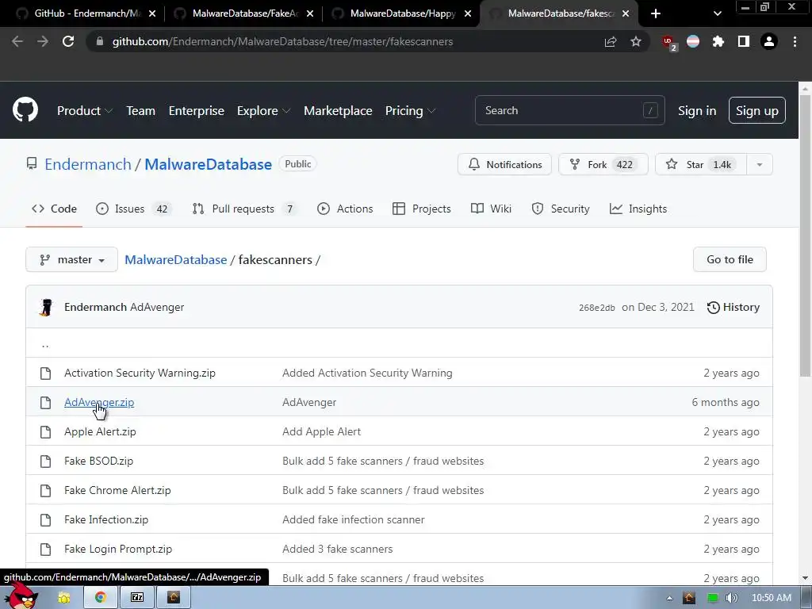The height and width of the screenshot is (609, 812).
Task: Open the Endermanch owner link
Action: 88,164
